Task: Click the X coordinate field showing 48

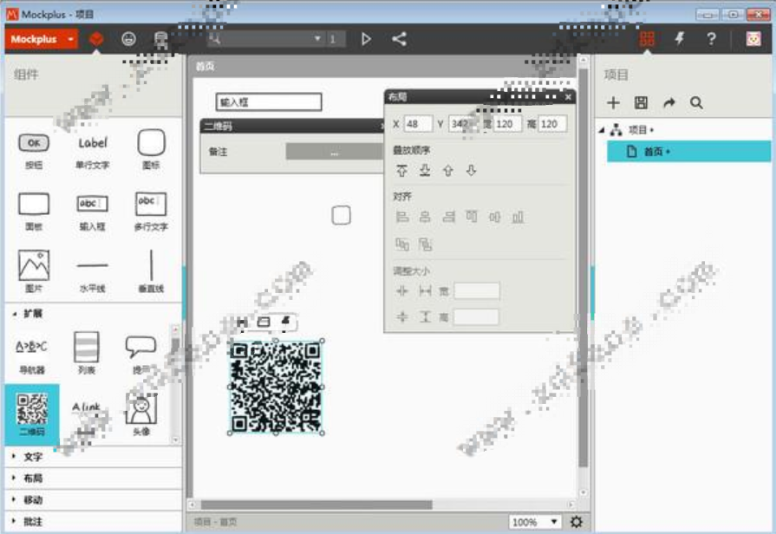Action: click(418, 124)
